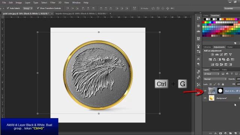The image size is (240, 135).
Task: Add a Photo Filter adjustment
Action: click(223, 59)
